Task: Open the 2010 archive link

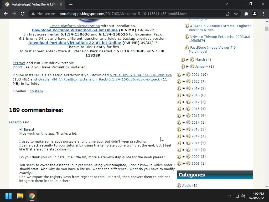Action: 195,150
